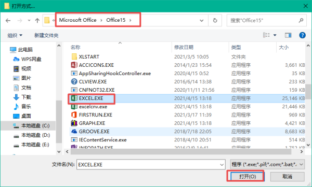Open 桌面 in the sidebar
The width and height of the screenshot is (312, 187).
click(26, 116)
